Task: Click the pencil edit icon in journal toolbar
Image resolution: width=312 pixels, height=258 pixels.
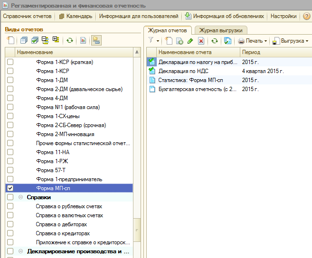Action: coord(190,41)
